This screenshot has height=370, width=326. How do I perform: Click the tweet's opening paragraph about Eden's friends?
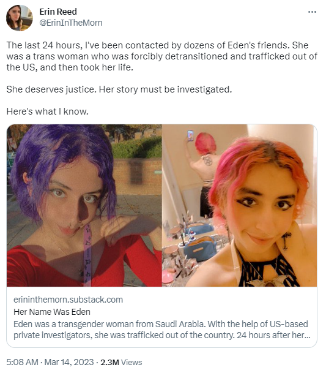(x=162, y=56)
